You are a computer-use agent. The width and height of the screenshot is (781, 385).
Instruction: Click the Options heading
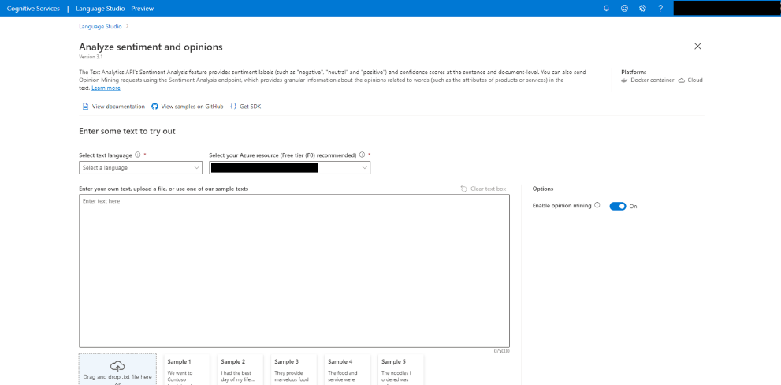(x=542, y=189)
